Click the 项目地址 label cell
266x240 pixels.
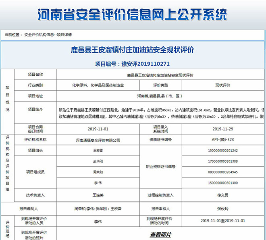pos(35,96)
